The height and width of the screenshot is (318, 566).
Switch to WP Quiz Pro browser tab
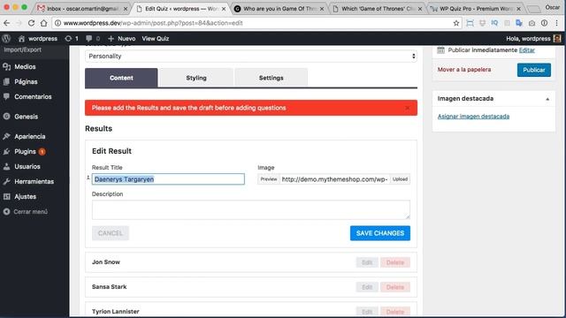476,8
